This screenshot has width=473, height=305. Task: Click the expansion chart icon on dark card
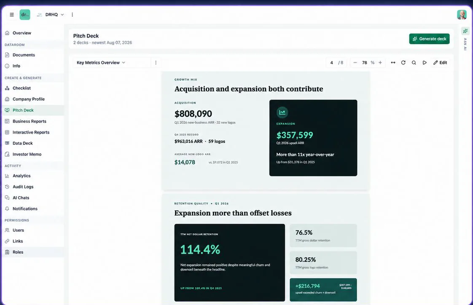pos(282,112)
